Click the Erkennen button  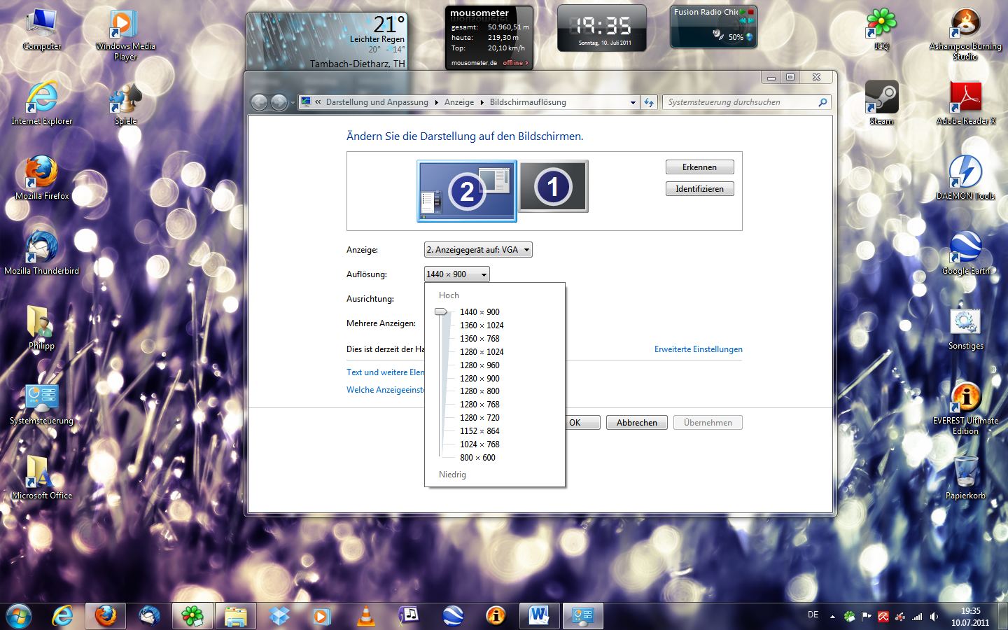pyautogui.click(x=699, y=167)
